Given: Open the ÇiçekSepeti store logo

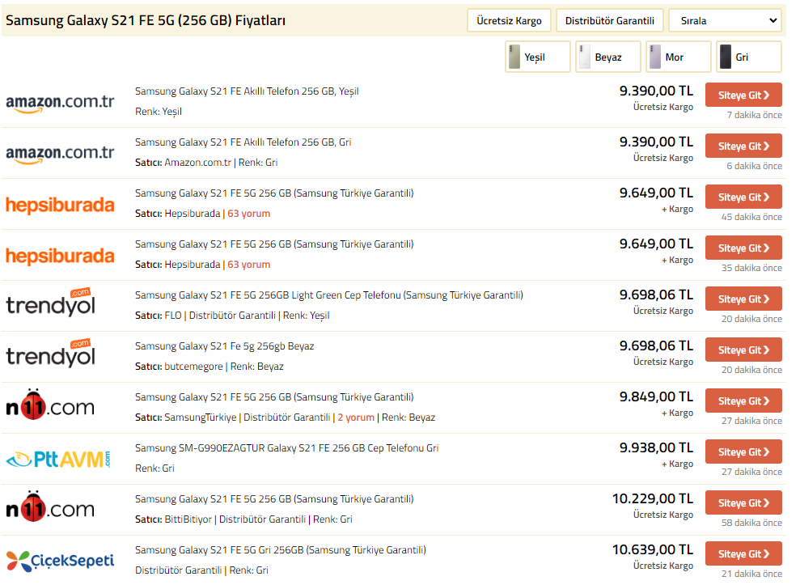Looking at the screenshot, I should pos(60,561).
